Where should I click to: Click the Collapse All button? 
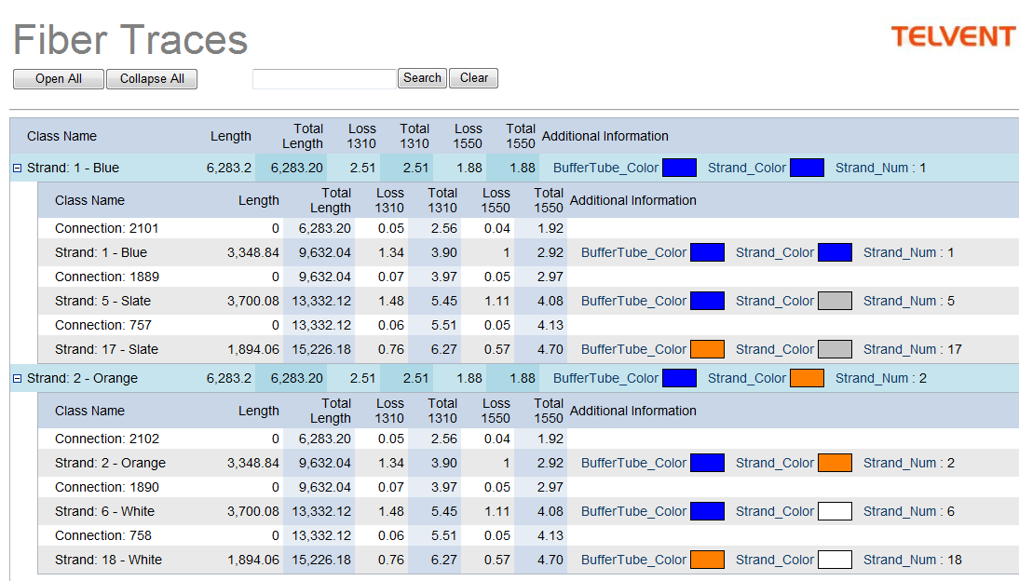pyautogui.click(x=152, y=78)
